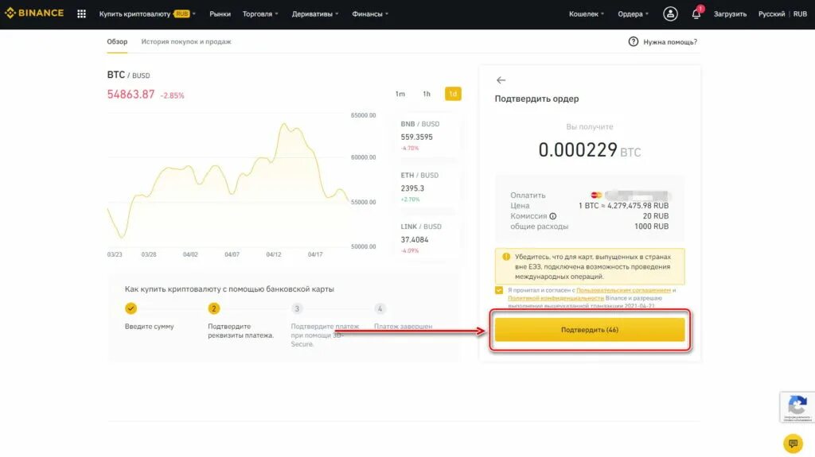
Task: Click the Нужна помощь? link
Action: click(x=670, y=41)
